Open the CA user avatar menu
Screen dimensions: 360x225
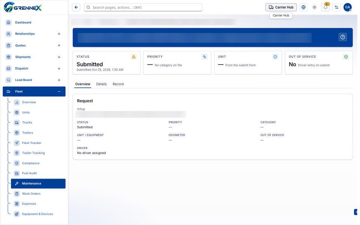pyautogui.click(x=347, y=7)
